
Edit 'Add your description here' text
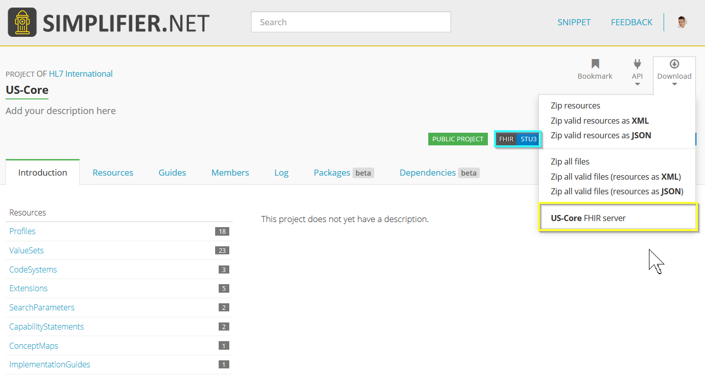click(61, 111)
